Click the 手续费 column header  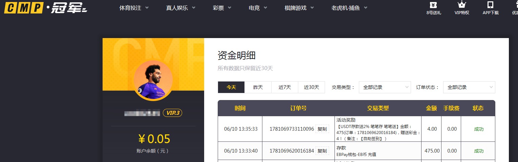451,108
